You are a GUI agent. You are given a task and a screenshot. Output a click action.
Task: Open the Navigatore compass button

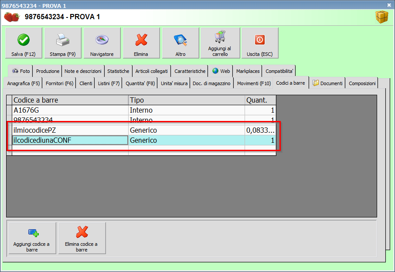coord(102,43)
